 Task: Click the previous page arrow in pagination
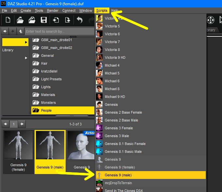6,124
